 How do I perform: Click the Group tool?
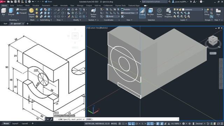point(206,12)
